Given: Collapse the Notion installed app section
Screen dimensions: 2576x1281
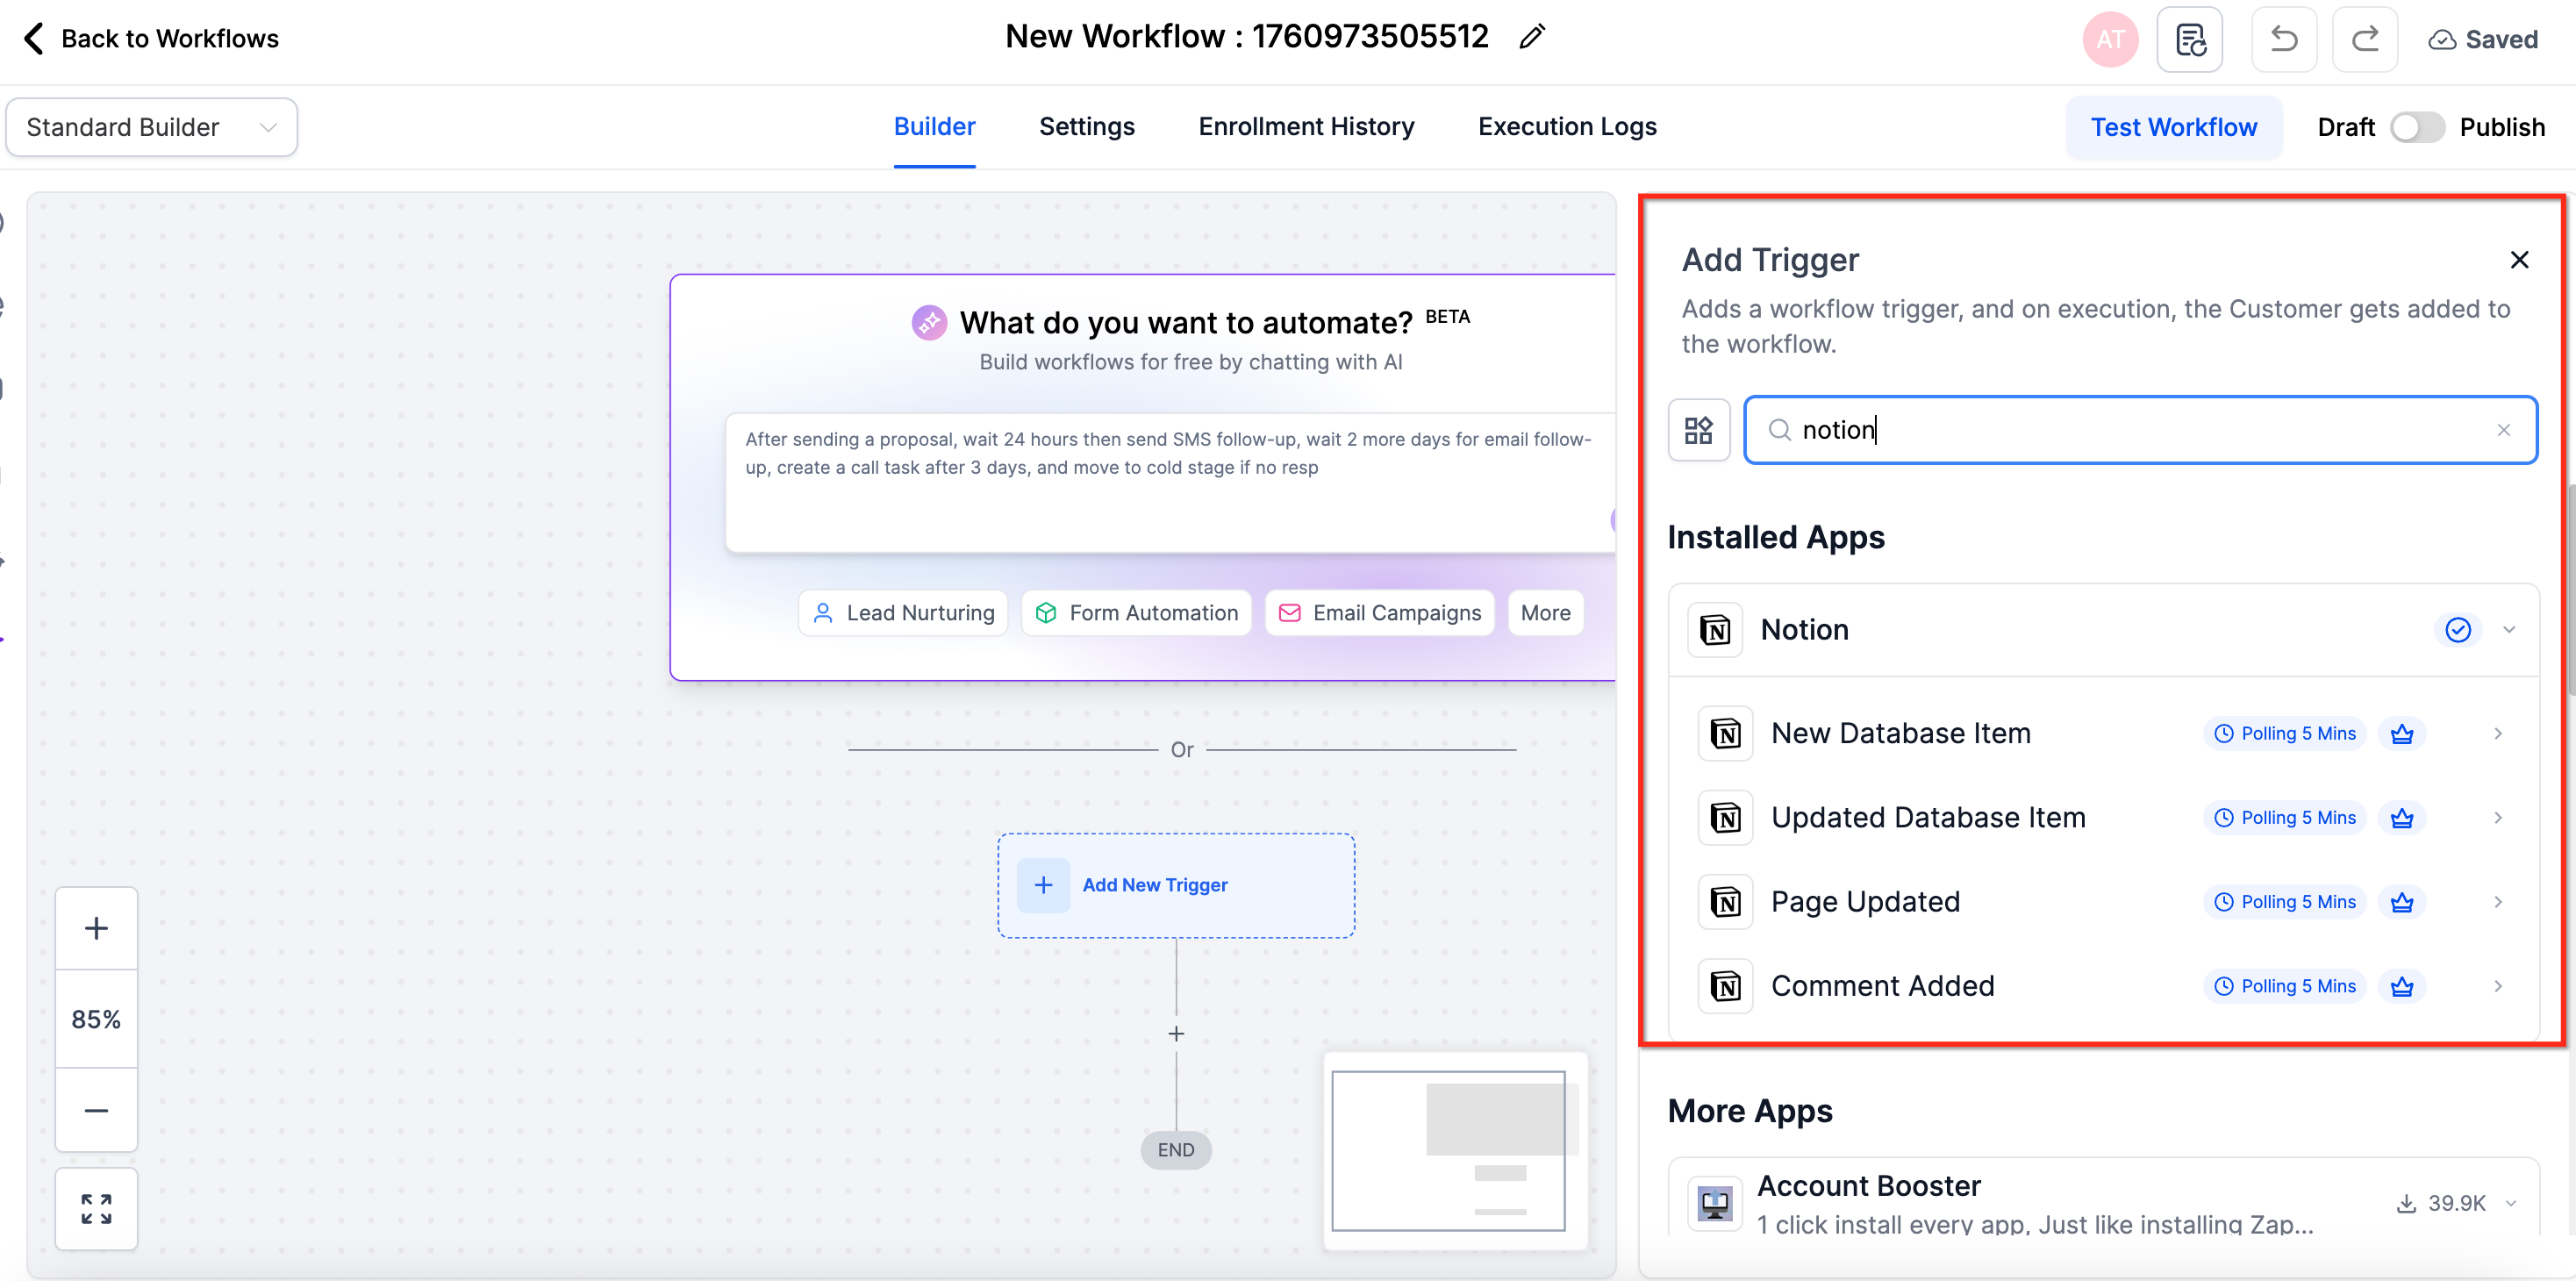Looking at the screenshot, I should (x=2508, y=629).
